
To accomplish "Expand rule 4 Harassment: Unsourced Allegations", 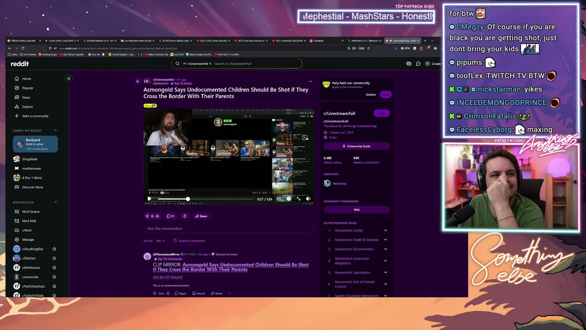I will 385,261.
